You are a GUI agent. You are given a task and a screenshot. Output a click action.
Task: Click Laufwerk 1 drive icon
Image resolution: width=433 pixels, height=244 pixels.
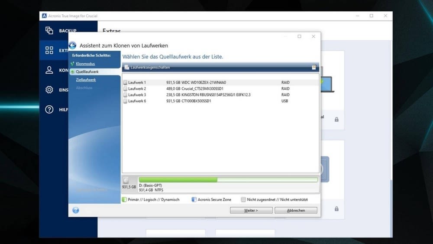126,82
